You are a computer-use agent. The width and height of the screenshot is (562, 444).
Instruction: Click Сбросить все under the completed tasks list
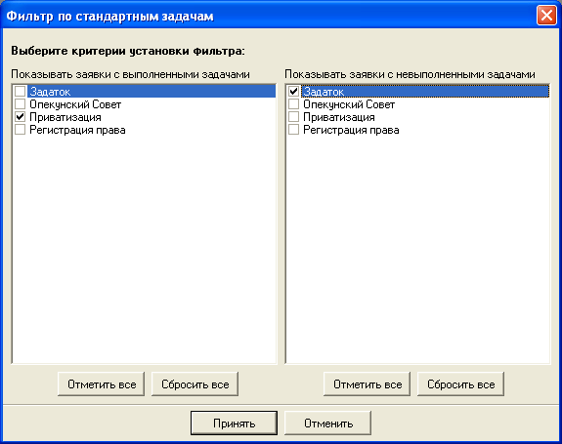195,383
